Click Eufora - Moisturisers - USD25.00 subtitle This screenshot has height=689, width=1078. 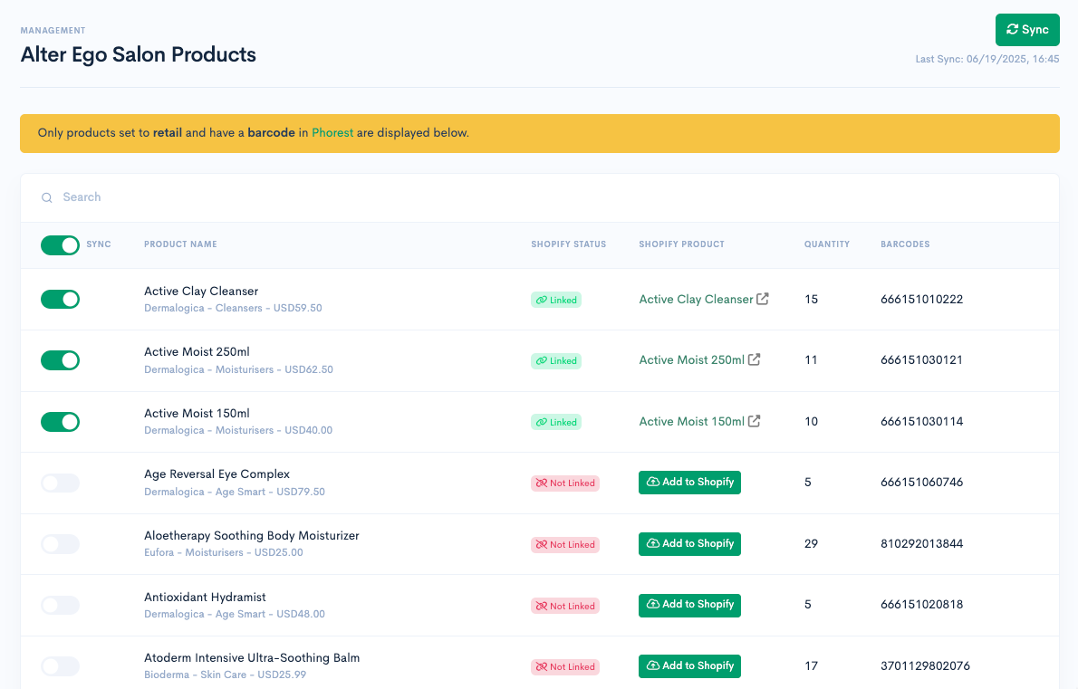(x=224, y=552)
